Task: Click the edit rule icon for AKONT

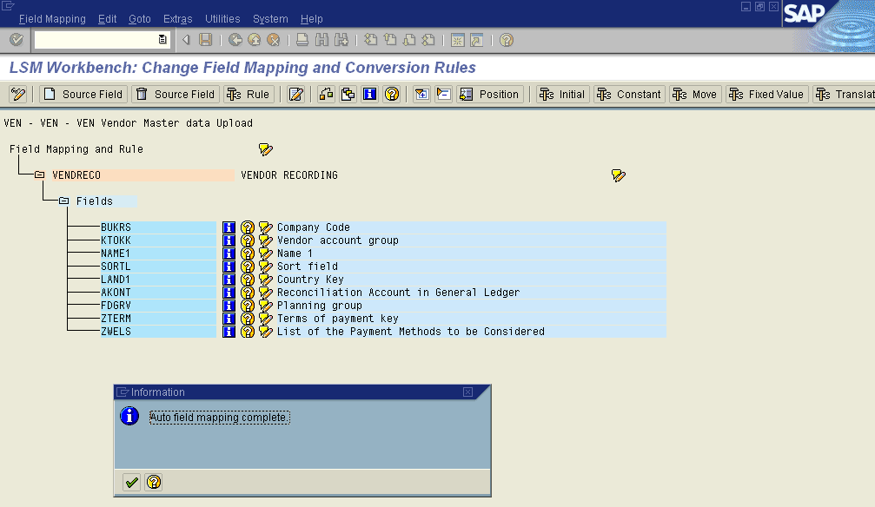Action: (x=266, y=293)
